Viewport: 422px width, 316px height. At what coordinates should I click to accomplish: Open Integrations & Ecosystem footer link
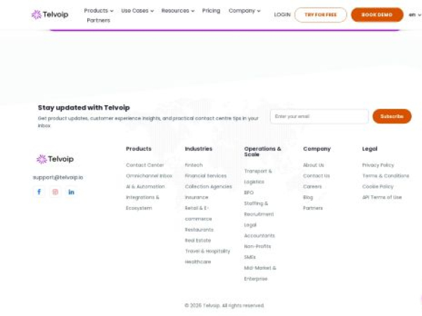coord(143,203)
